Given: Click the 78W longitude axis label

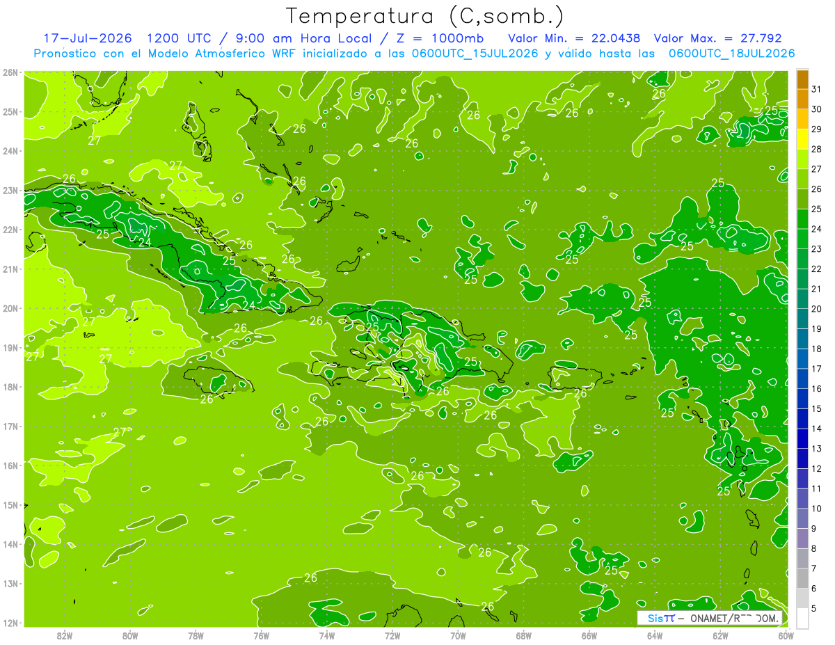Looking at the screenshot, I should (x=196, y=635).
